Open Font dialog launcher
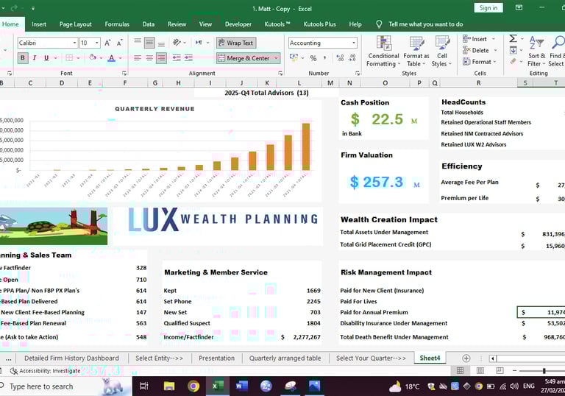This screenshot has height=396, width=565. point(124,73)
